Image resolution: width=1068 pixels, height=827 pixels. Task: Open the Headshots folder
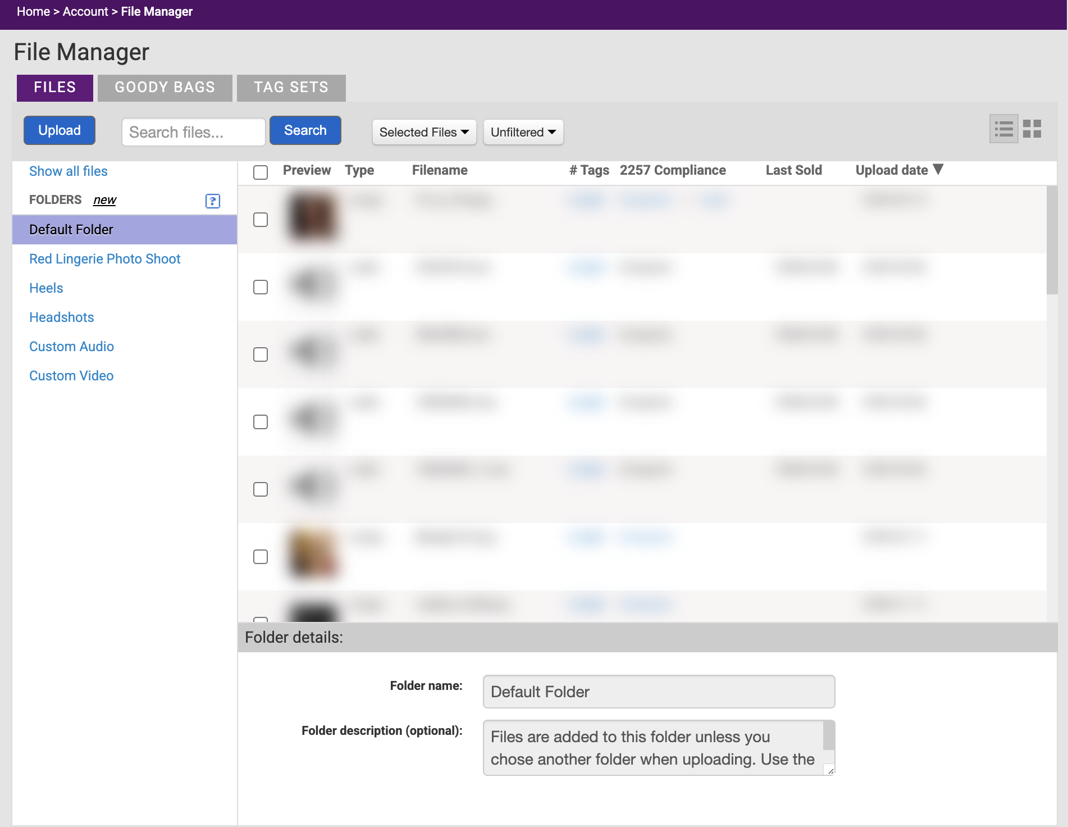62,317
